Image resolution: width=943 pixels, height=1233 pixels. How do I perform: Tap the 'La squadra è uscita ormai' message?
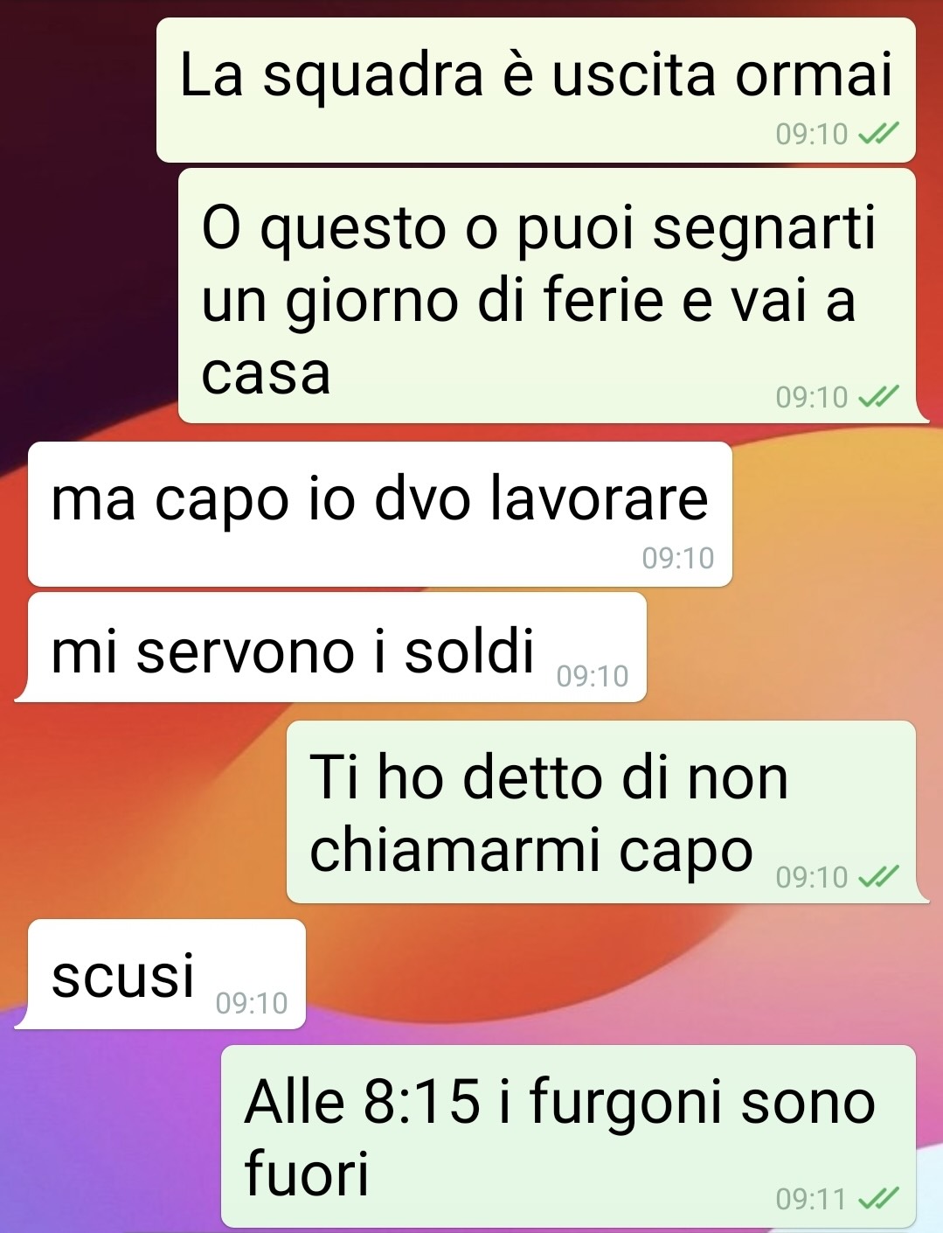[x=536, y=90]
